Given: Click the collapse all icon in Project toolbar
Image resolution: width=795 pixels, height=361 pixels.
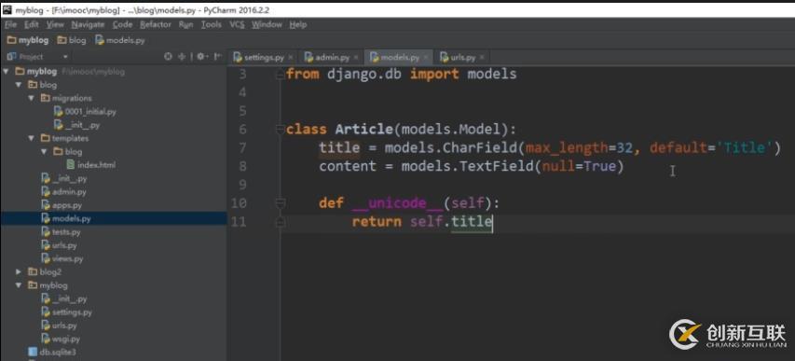Looking at the screenshot, I should [181, 57].
